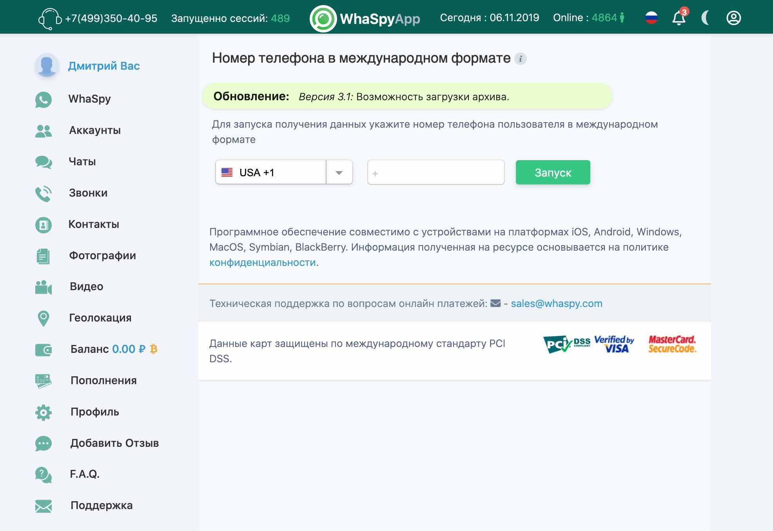
Task: Go to the WhaSpy menu item
Action: pos(90,99)
